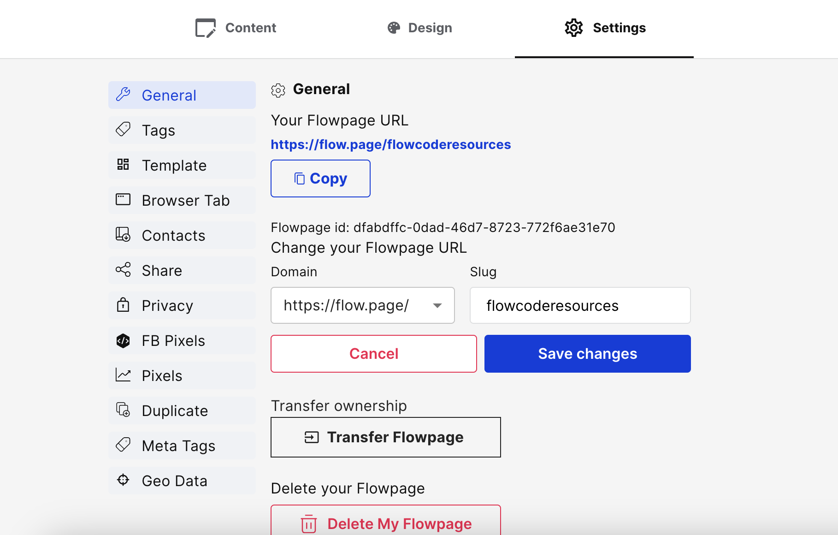The width and height of the screenshot is (838, 535).
Task: Switch to the Design tab
Action: 419,28
